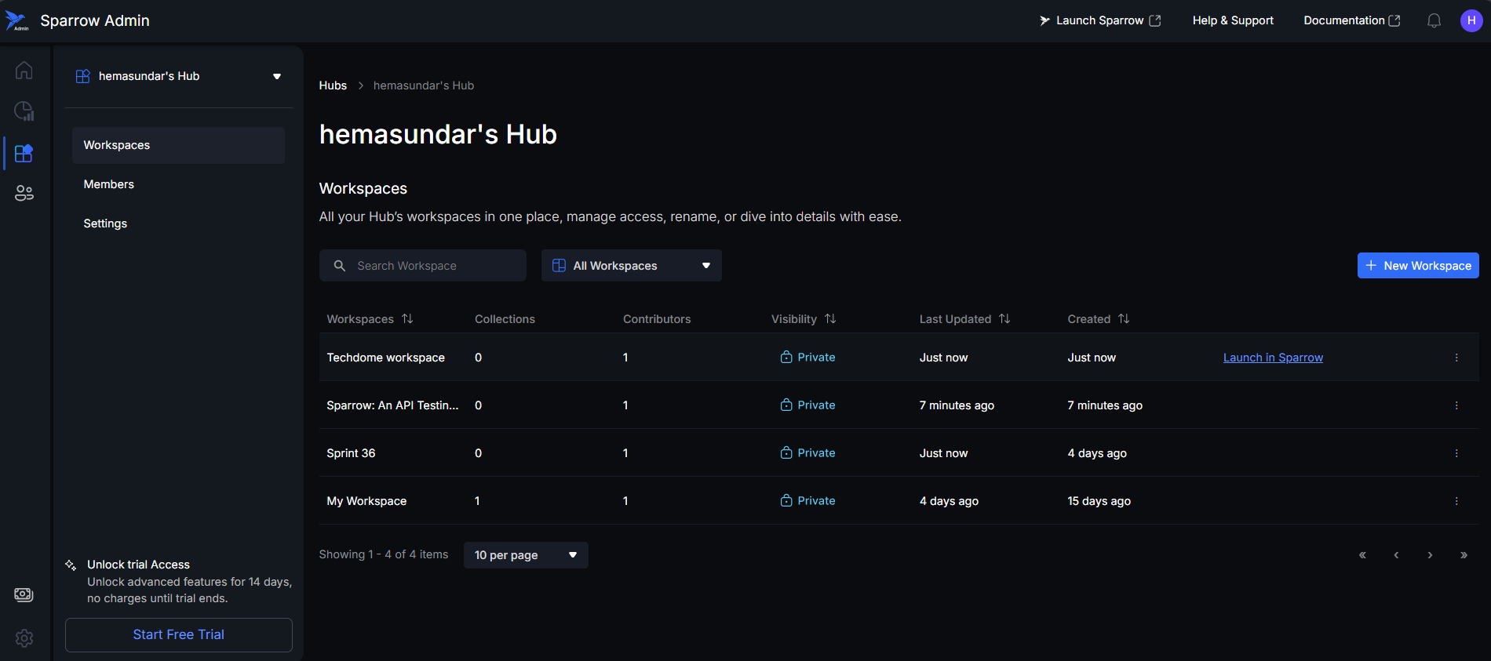Open the users icon in left sidebar
Viewport: 1491px width, 661px height.
tap(24, 193)
